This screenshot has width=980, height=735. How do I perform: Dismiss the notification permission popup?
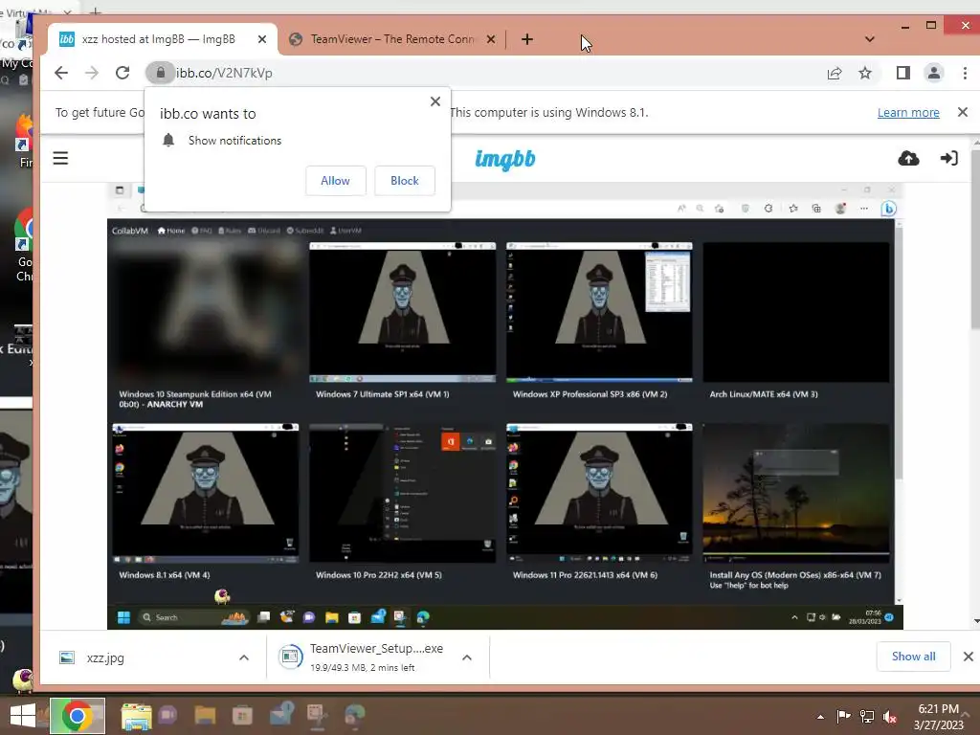(x=435, y=101)
